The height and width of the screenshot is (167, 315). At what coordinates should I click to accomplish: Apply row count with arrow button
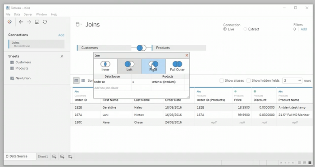point(300,80)
